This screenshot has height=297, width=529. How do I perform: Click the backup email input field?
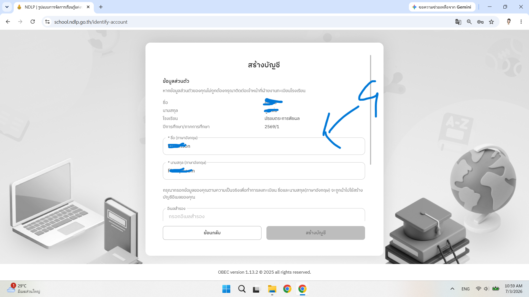(x=264, y=216)
